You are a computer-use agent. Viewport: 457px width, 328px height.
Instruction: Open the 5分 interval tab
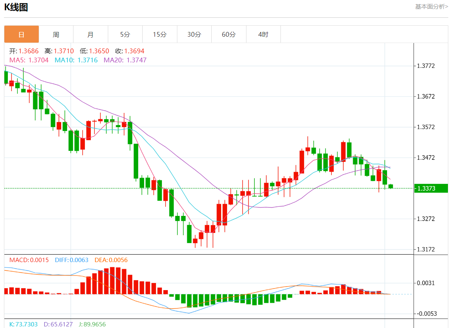(125, 34)
